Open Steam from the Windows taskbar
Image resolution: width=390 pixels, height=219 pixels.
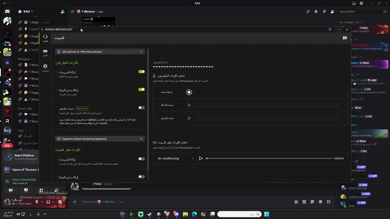(150, 214)
